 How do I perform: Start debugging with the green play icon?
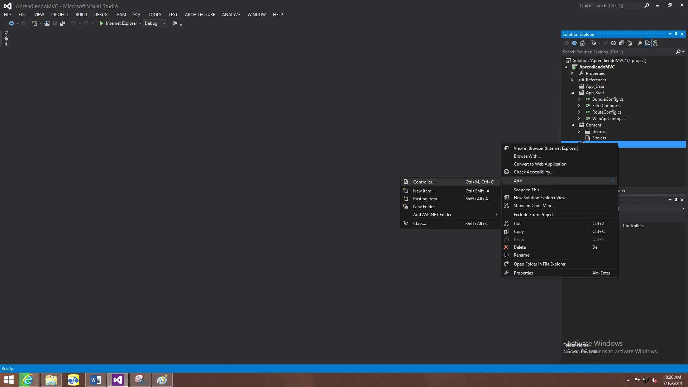click(102, 23)
